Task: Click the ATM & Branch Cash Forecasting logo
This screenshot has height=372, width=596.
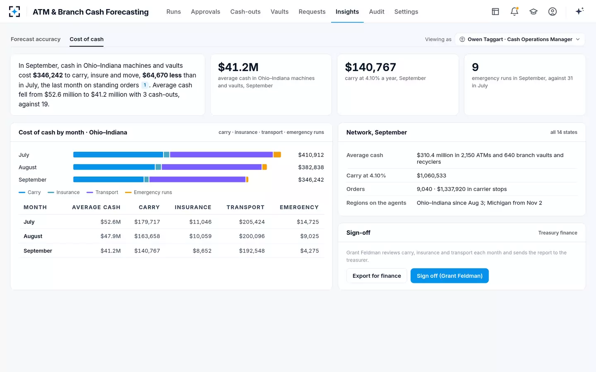Action: 14,12
